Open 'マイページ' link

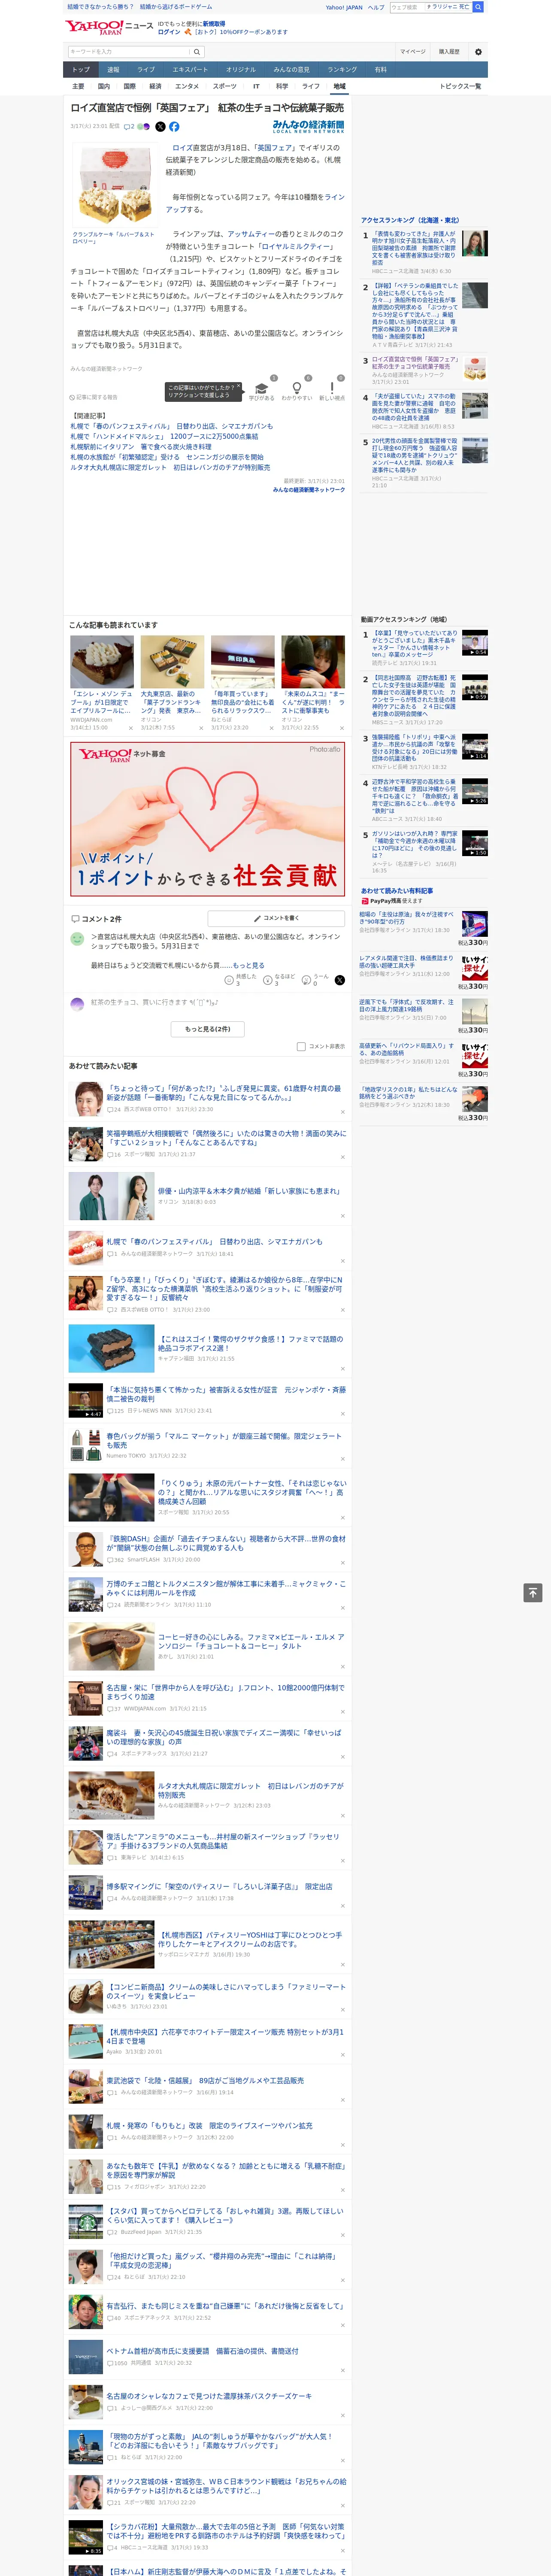412,51
